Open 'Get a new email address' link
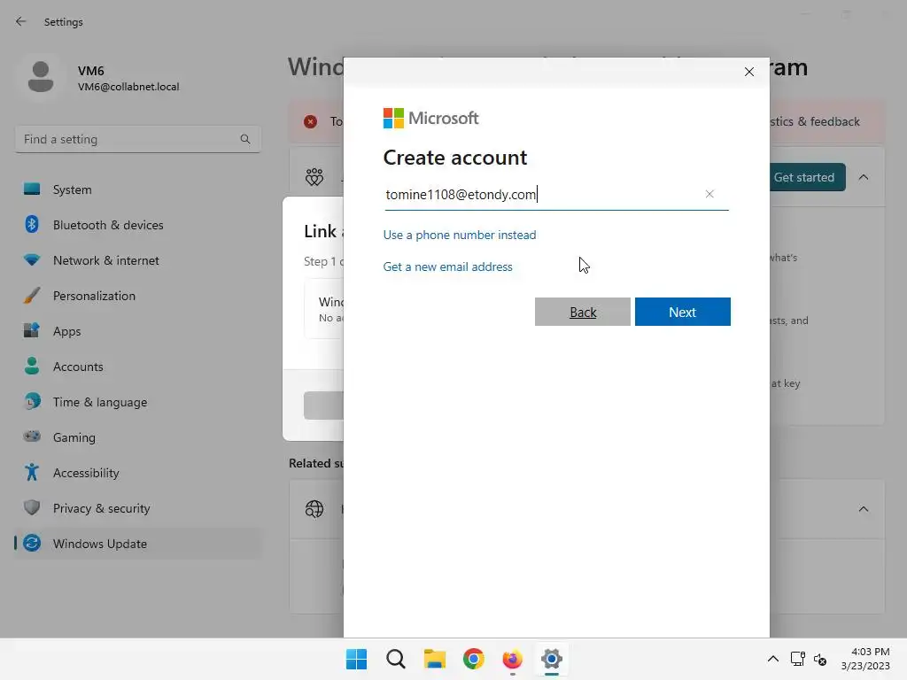907x680 pixels. [x=447, y=267]
